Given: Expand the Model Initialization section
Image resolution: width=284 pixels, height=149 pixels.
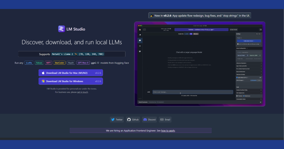Looking at the screenshot, I should (x=249, y=72).
